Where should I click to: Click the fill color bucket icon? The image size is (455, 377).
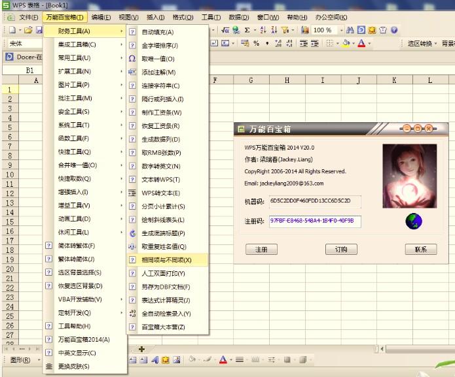346,43
